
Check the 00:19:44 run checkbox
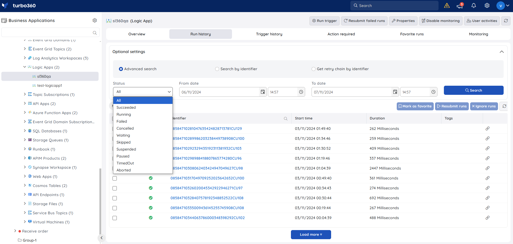115,208
